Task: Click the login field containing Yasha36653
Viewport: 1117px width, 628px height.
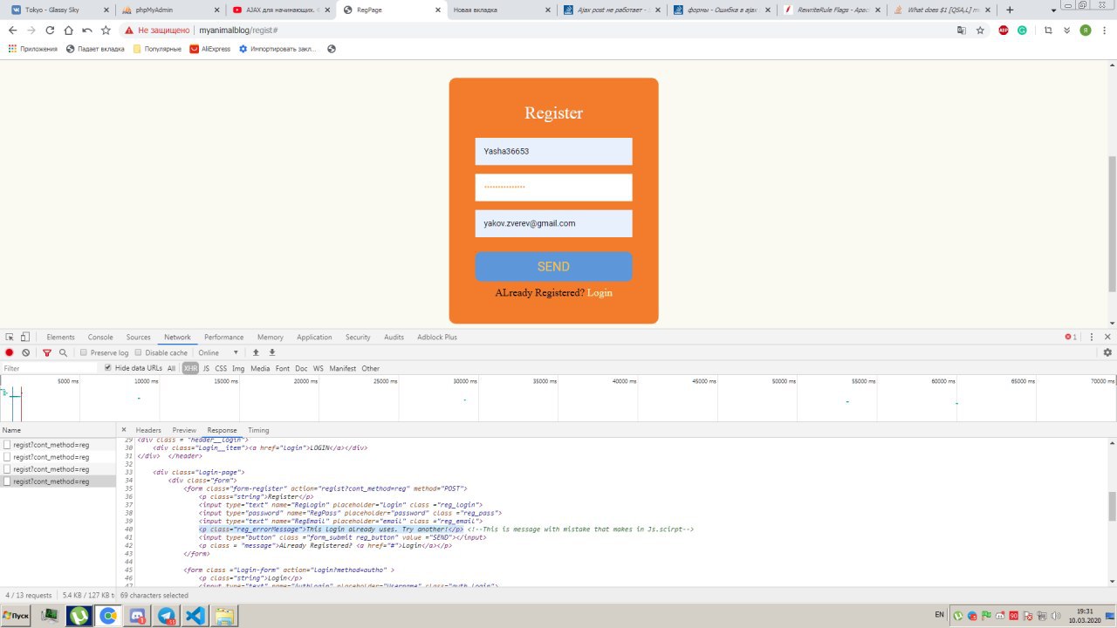Action: point(553,151)
